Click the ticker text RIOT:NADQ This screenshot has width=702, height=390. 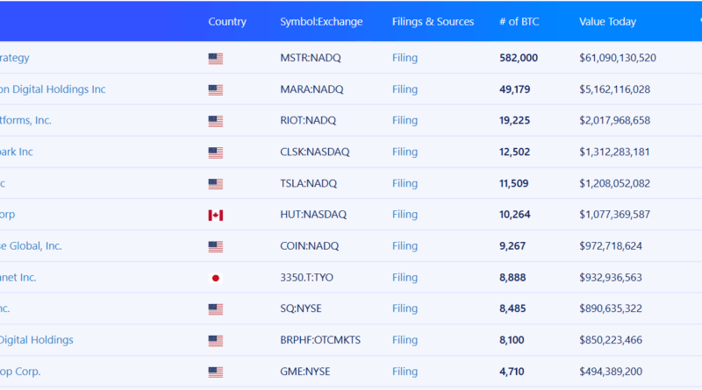308,120
